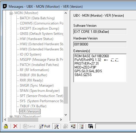
Task: Select PATCH (Installed Patches) message
Action: click(x=39, y=65)
